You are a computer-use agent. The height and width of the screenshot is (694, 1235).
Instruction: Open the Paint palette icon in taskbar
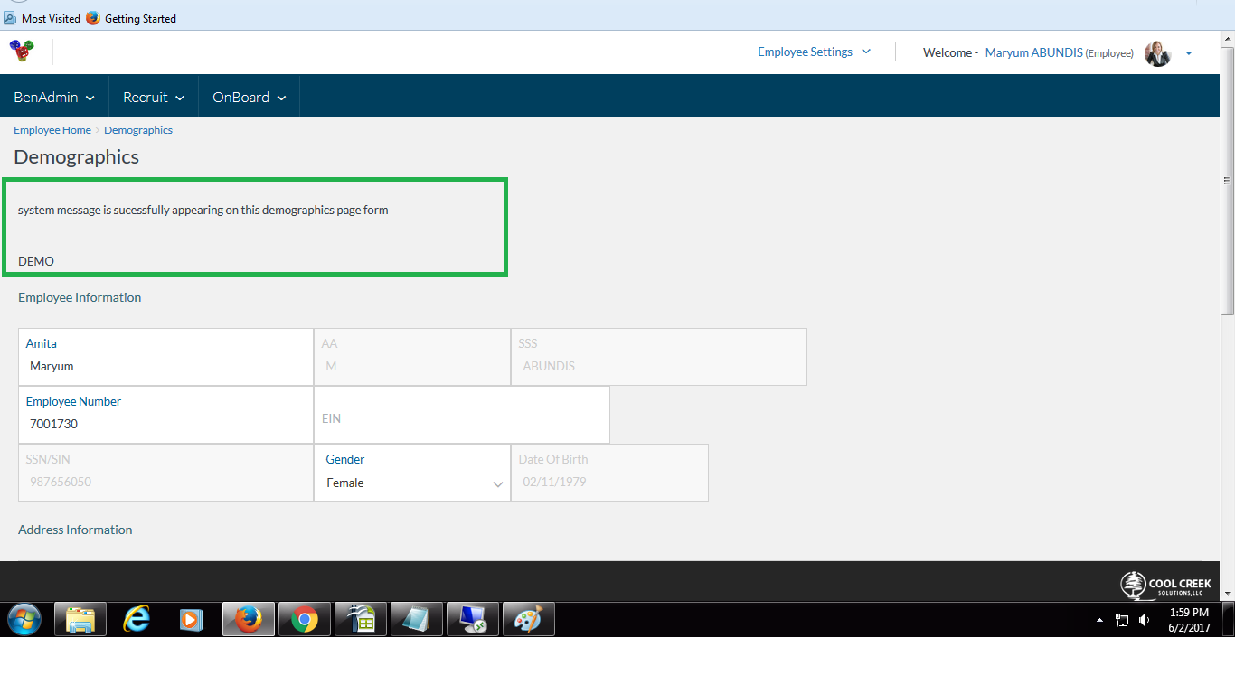pos(528,620)
